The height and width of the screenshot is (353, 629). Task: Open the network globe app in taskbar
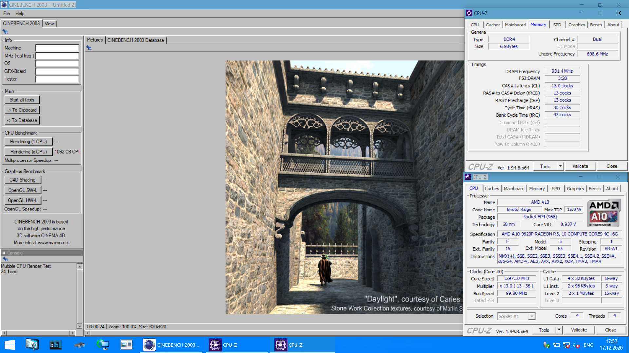(103, 345)
